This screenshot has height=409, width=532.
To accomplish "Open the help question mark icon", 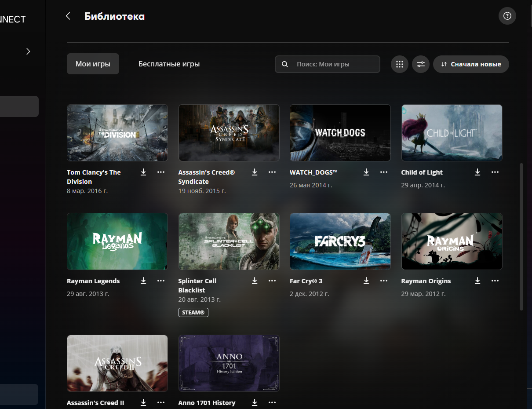I will 507,16.
